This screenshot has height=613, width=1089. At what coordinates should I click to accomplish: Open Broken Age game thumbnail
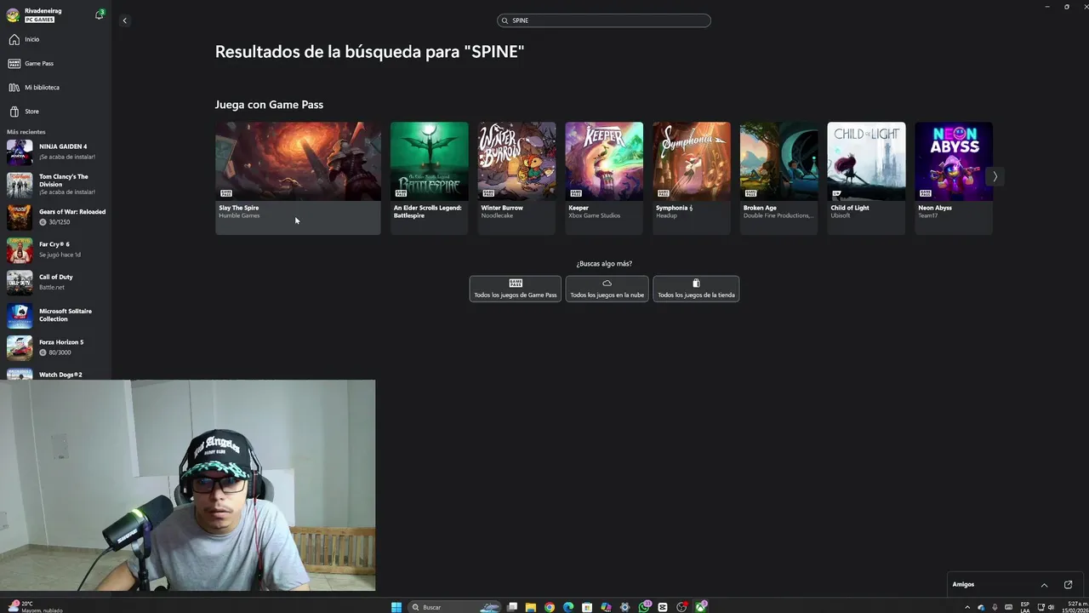(779, 161)
